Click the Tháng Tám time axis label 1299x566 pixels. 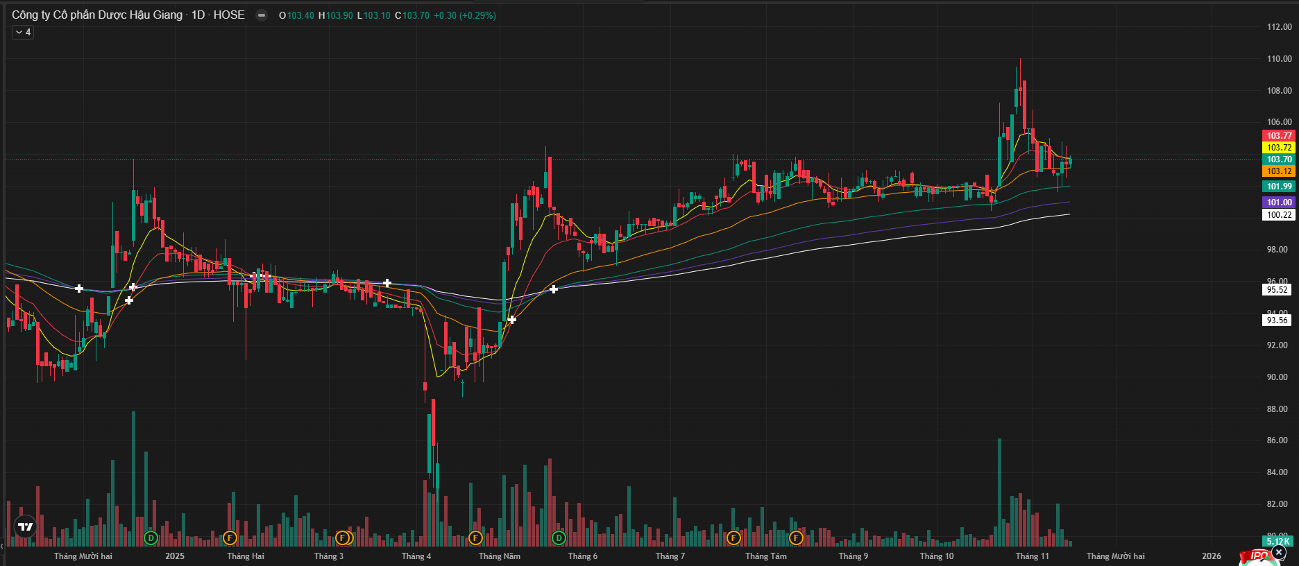pyautogui.click(x=766, y=556)
